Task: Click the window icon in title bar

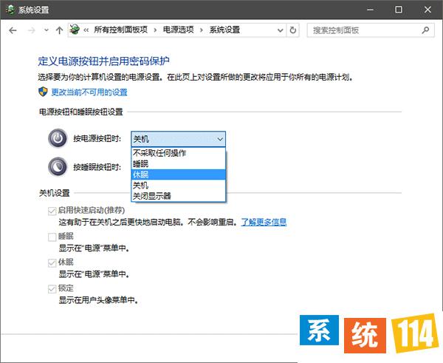Action: point(10,10)
